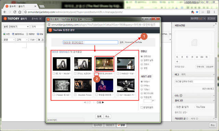Click 검색 search button in popup
This screenshot has height=131, width=219.
(121, 42)
